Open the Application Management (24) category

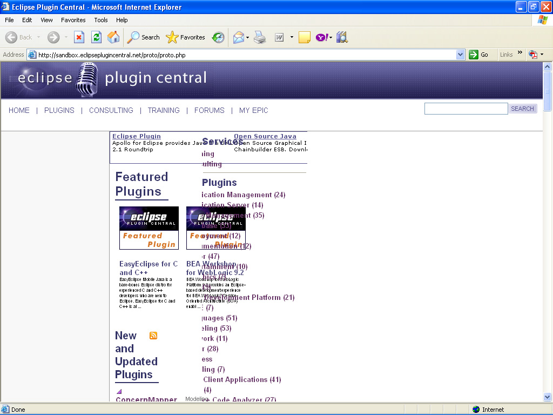tap(244, 195)
